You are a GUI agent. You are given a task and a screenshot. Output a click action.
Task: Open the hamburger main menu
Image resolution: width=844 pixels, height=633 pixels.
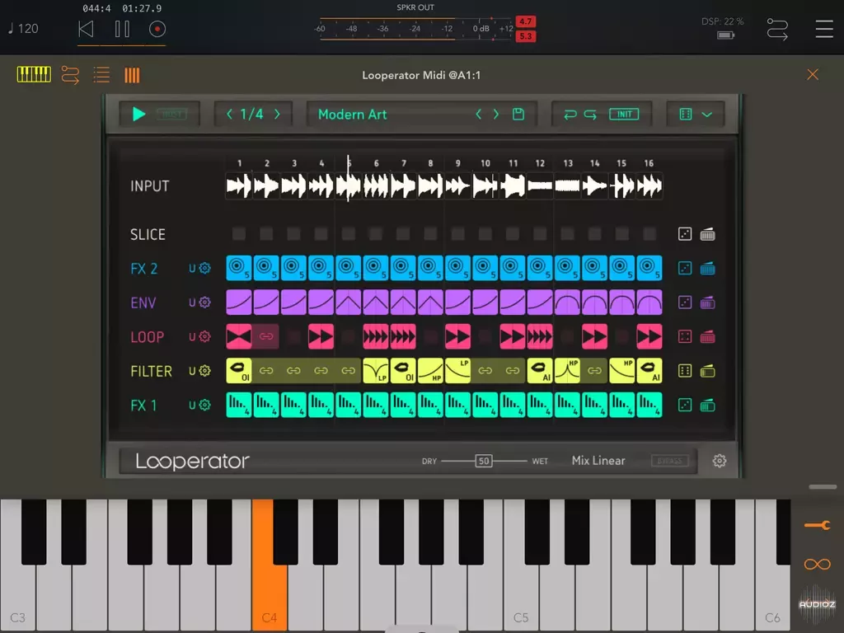pos(824,29)
